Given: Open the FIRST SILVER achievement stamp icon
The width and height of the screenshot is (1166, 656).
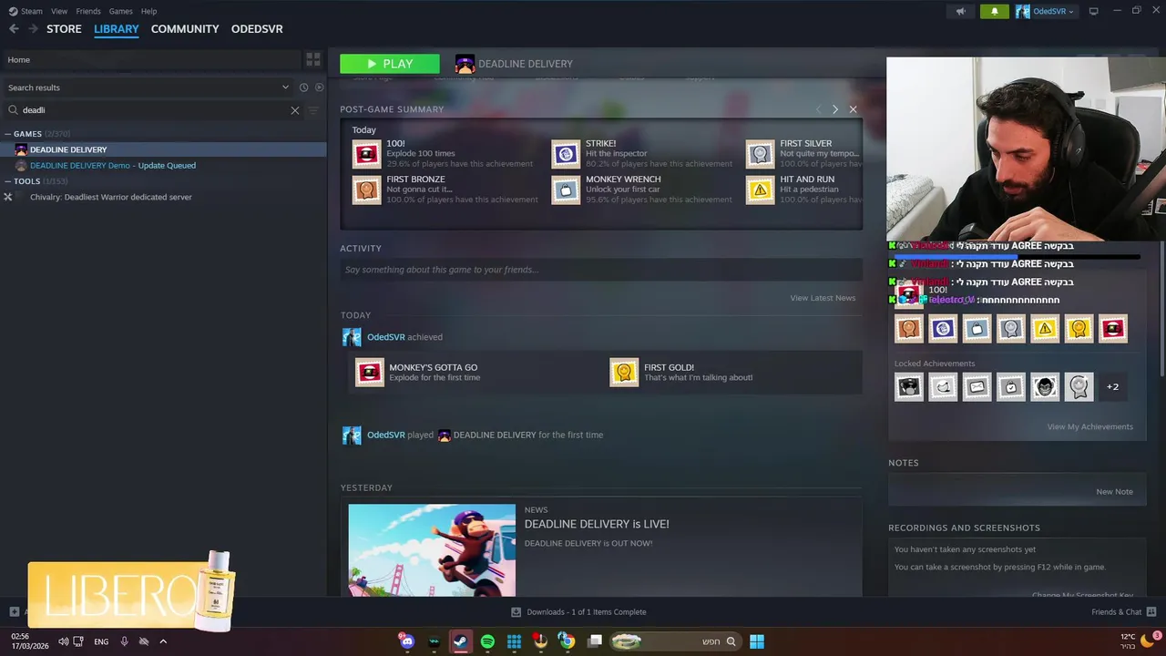Looking at the screenshot, I should pos(760,154).
